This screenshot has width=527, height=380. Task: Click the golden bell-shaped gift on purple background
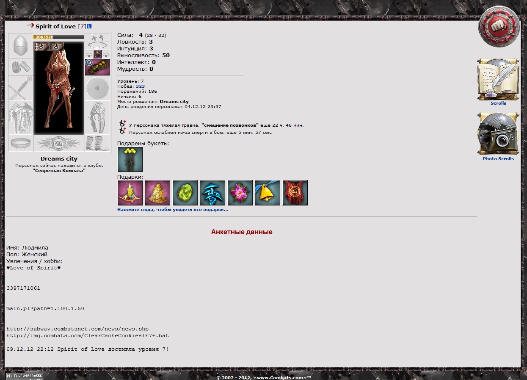pyautogui.click(x=157, y=193)
